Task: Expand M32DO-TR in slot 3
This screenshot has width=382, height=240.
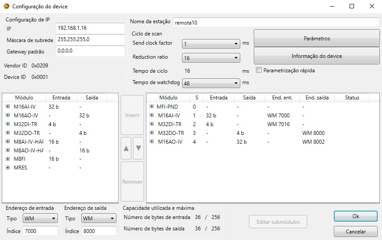Action: (x=151, y=133)
